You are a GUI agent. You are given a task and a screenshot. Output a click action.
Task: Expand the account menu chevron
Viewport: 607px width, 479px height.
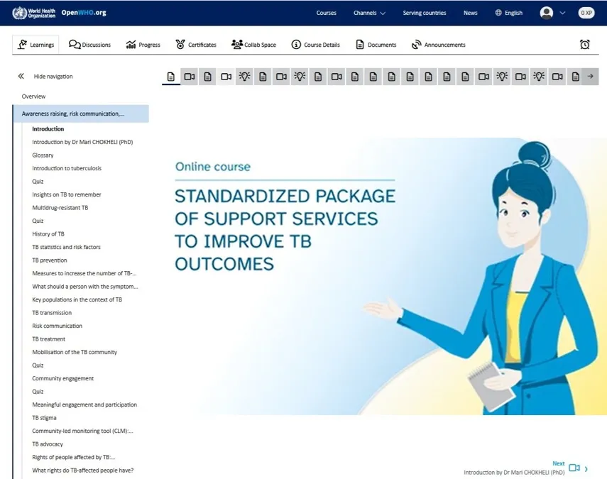click(562, 13)
